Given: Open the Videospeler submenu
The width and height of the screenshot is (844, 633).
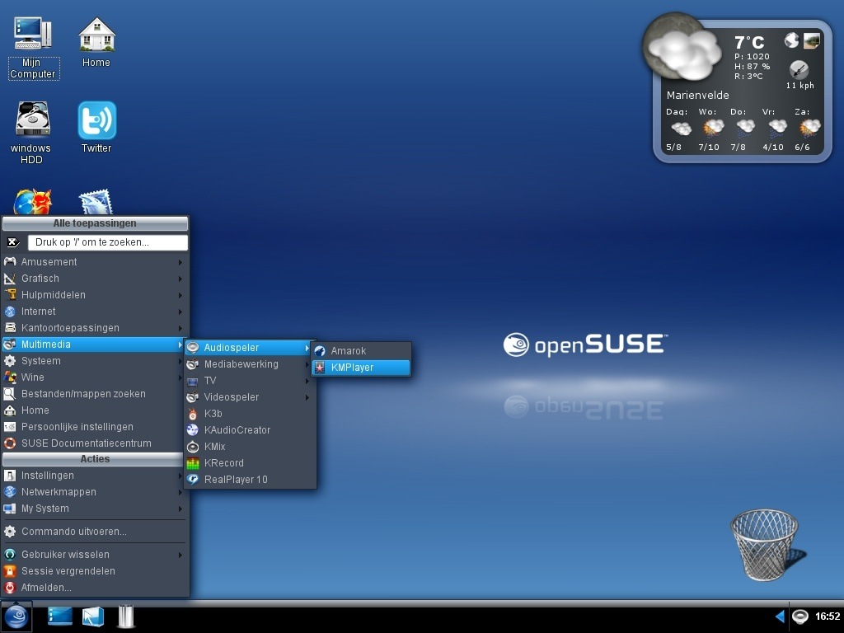Looking at the screenshot, I should click(x=250, y=397).
